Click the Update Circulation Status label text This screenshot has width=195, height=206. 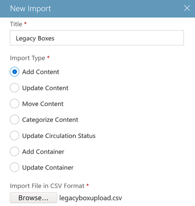pyautogui.click(x=59, y=136)
